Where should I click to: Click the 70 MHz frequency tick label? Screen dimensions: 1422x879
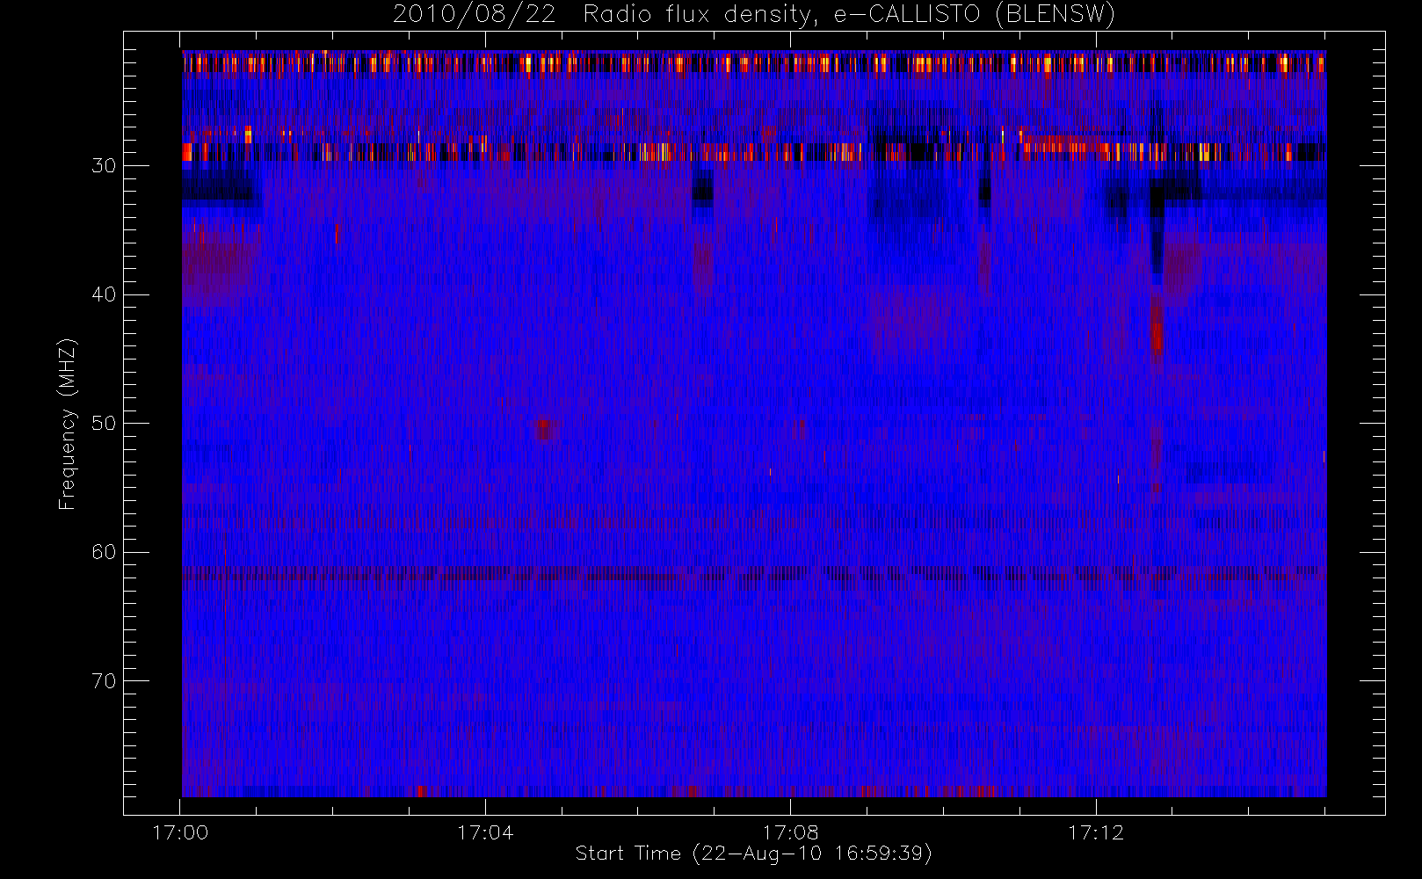coord(104,681)
